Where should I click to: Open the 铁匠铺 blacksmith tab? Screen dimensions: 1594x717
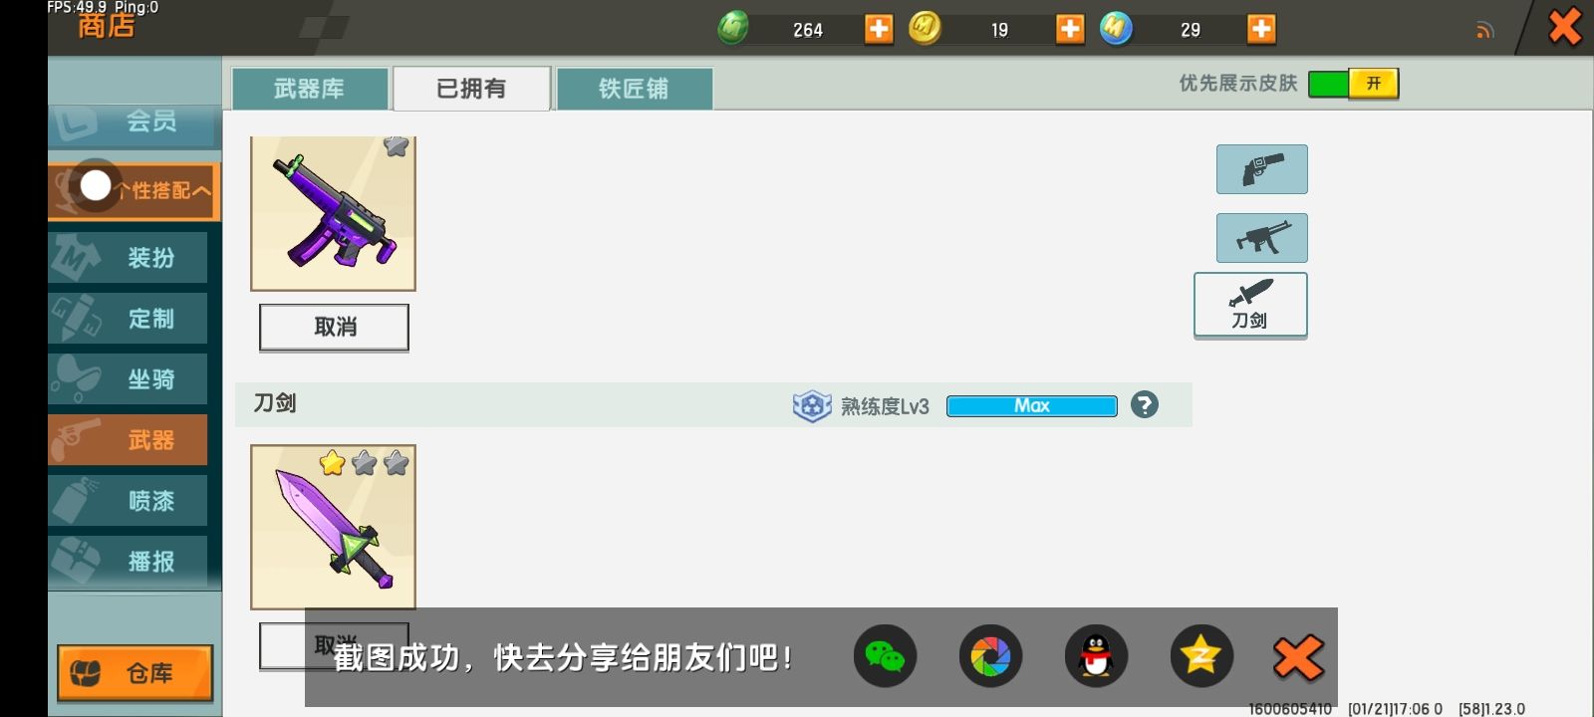634,89
